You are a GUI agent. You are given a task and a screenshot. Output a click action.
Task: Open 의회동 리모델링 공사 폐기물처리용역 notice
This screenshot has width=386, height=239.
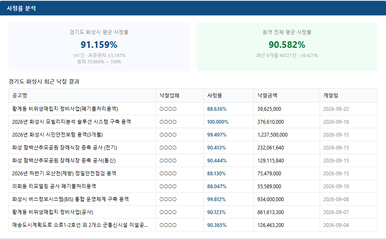pyautogui.click(x=54, y=187)
